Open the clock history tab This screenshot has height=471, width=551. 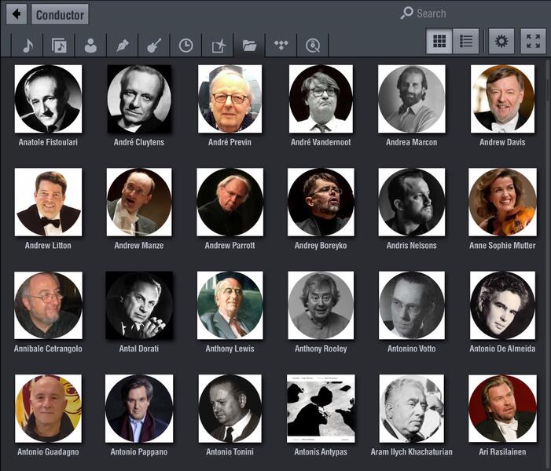tap(186, 46)
